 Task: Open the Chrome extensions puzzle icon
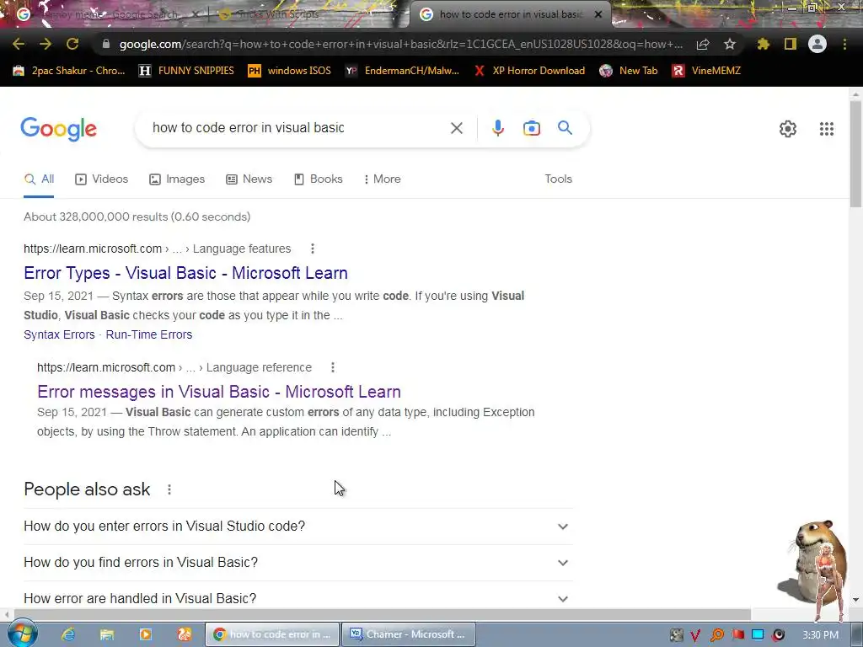click(764, 44)
